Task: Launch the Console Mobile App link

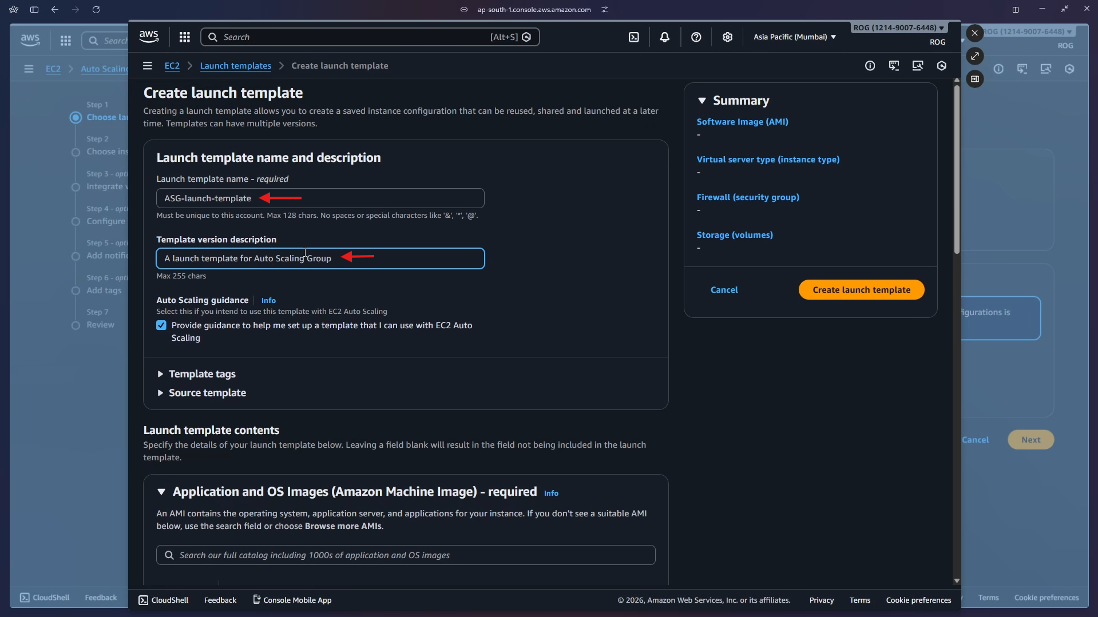Action: pos(292,599)
